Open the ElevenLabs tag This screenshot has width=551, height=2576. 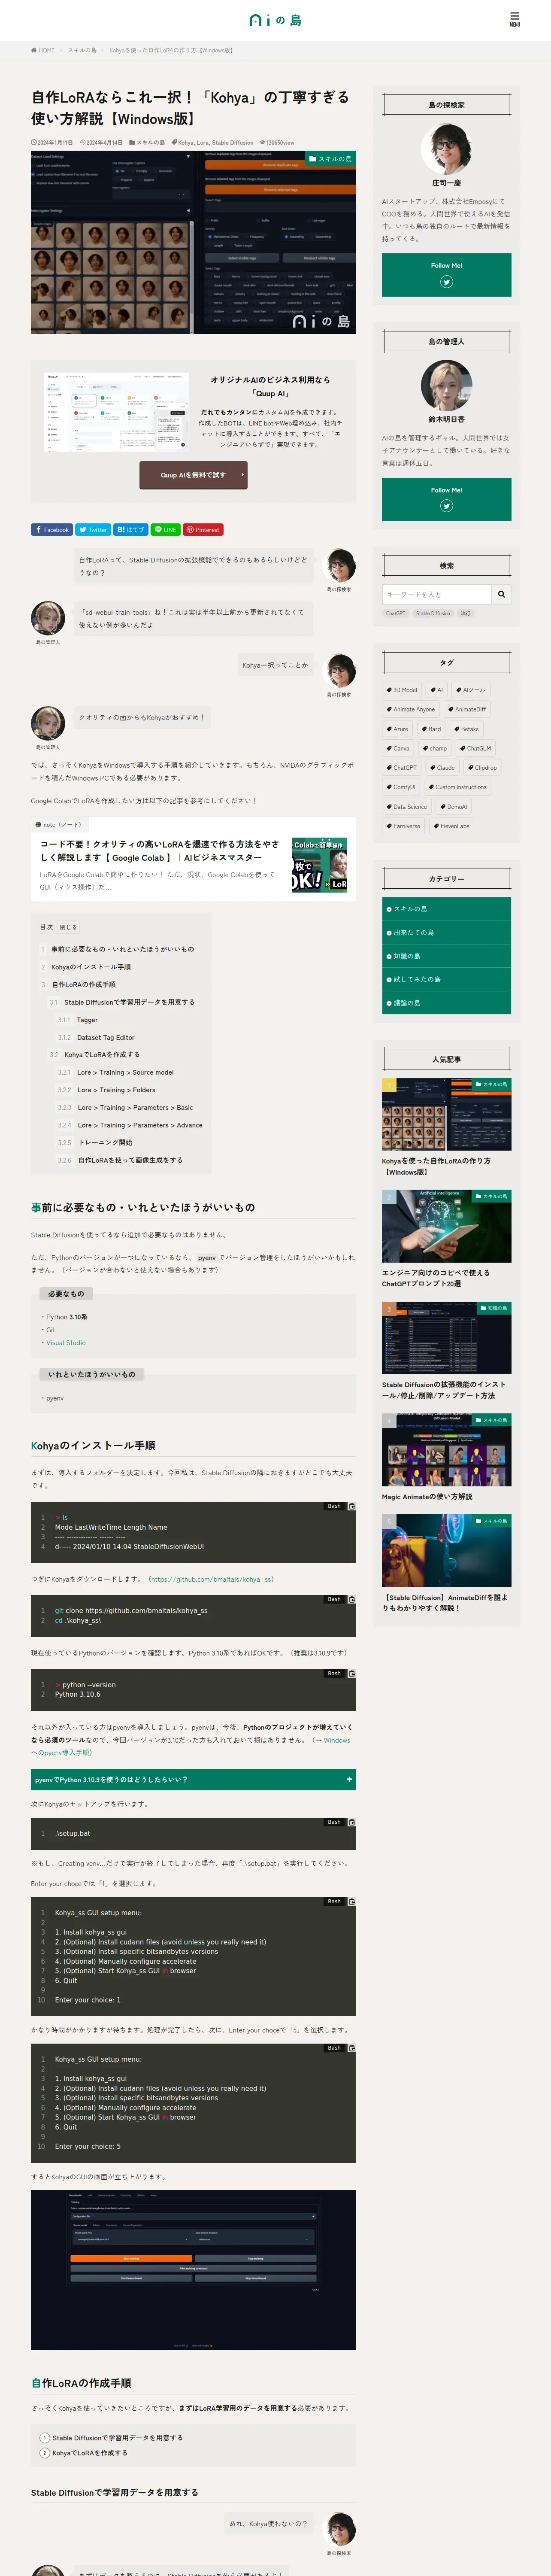click(451, 826)
